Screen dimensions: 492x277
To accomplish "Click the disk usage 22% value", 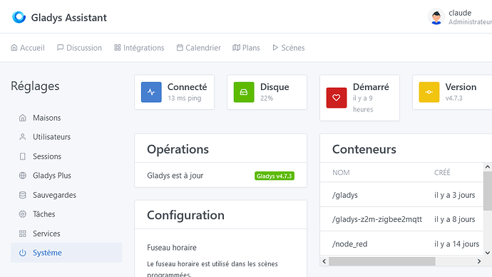I will (267, 99).
